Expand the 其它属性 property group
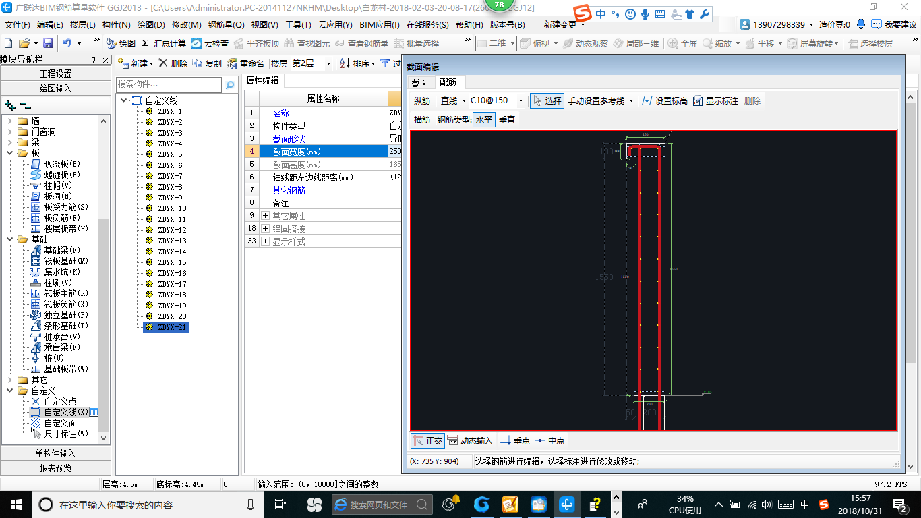921x518 pixels. click(266, 216)
